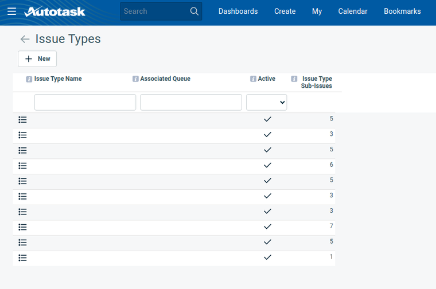Open the Create menu
436x289 pixels.
[x=285, y=11]
